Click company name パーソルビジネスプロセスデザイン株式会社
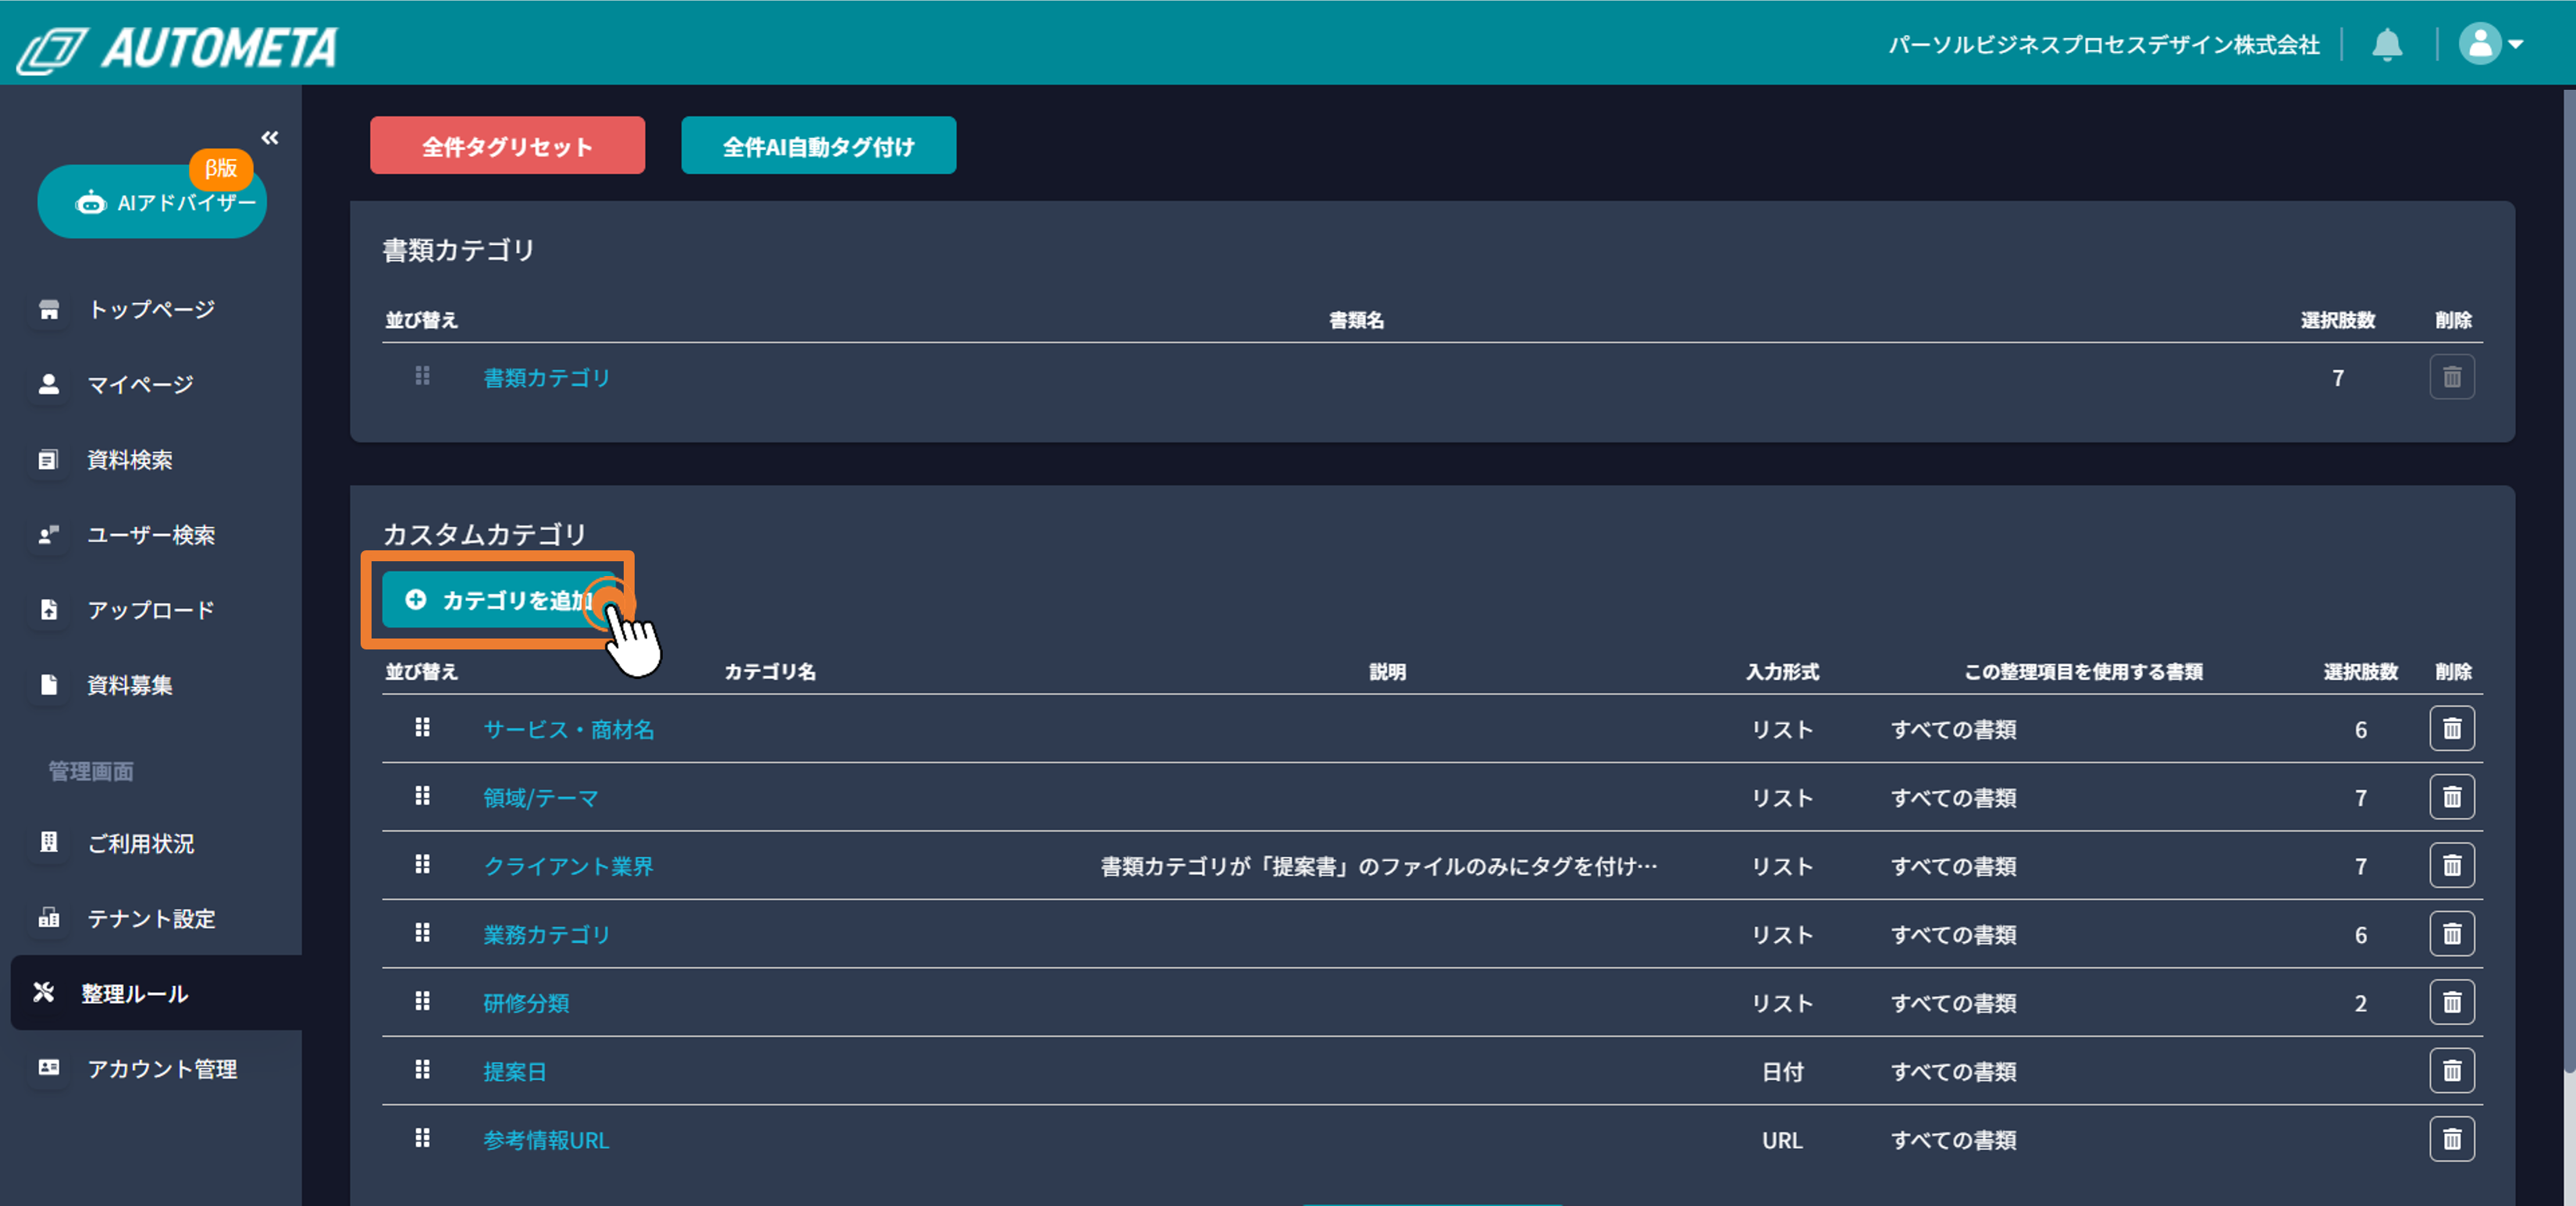 [2103, 44]
